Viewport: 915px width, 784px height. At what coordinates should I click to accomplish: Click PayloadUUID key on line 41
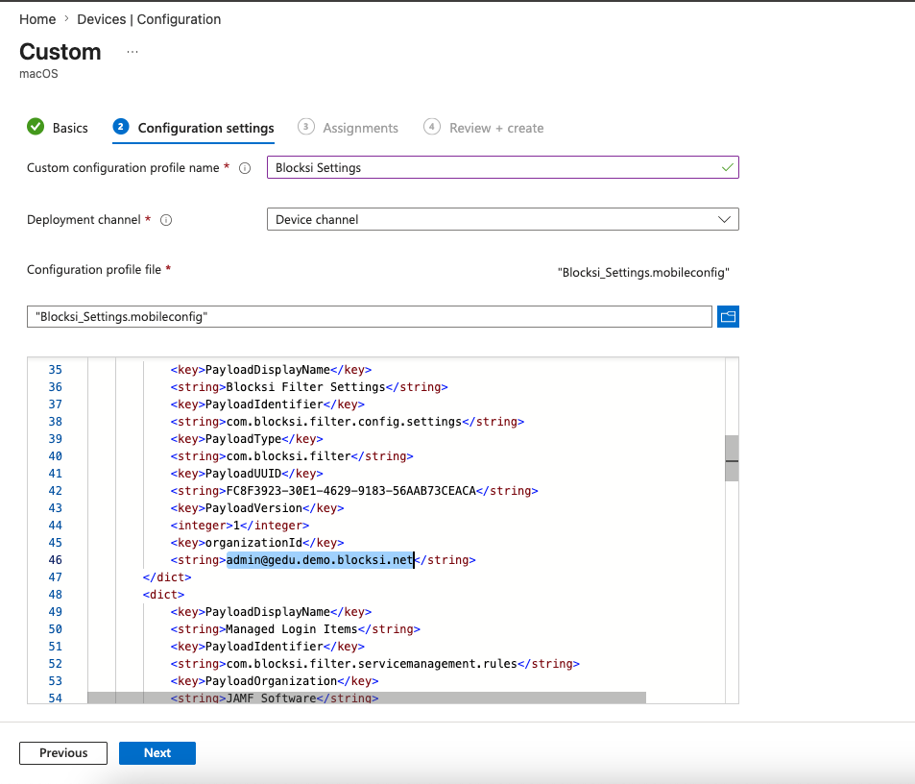[243, 474]
